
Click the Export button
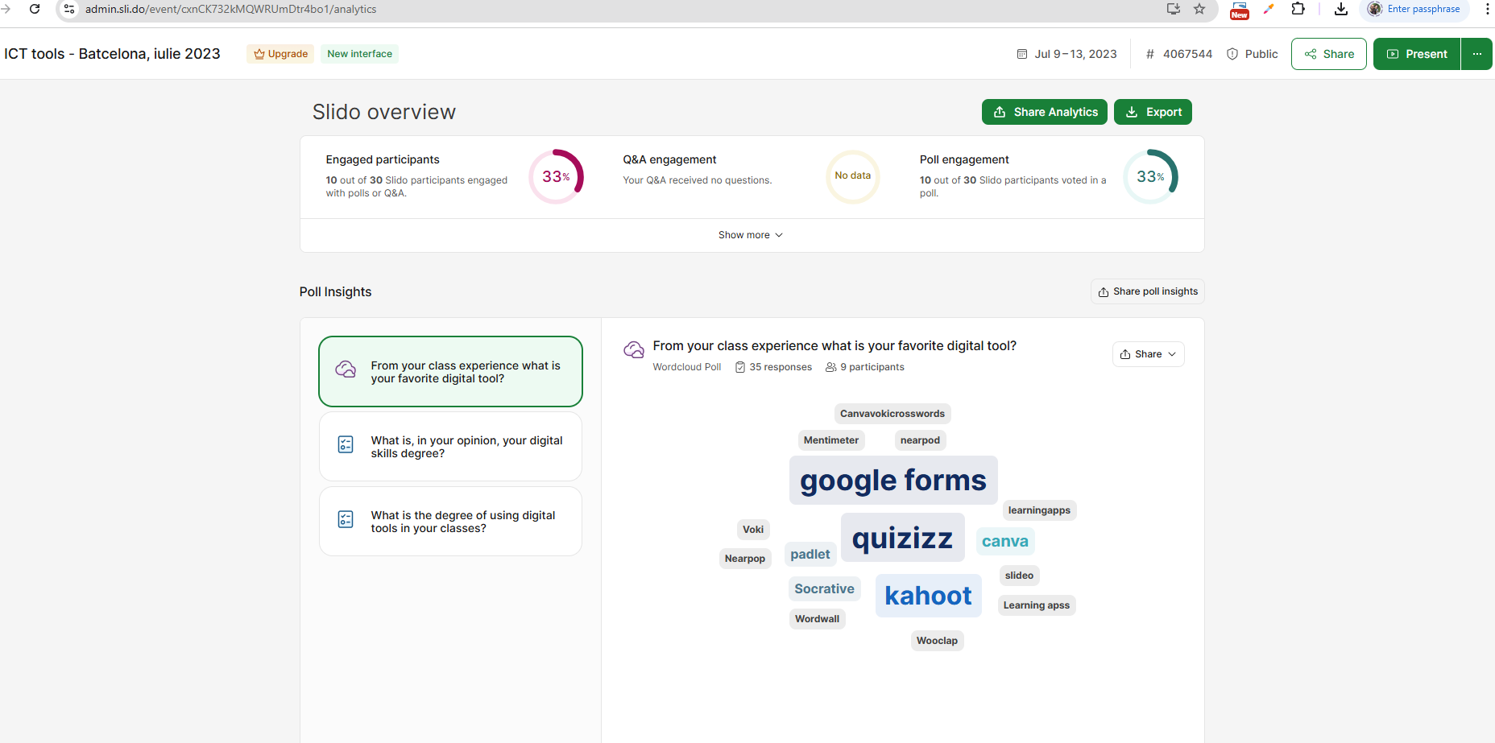(1153, 112)
